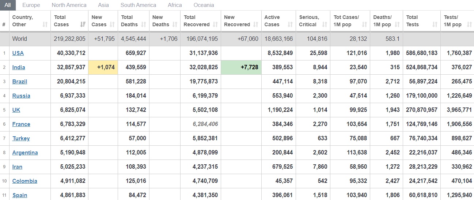
Task: Switch to the Europe tab
Action: [x=31, y=5]
